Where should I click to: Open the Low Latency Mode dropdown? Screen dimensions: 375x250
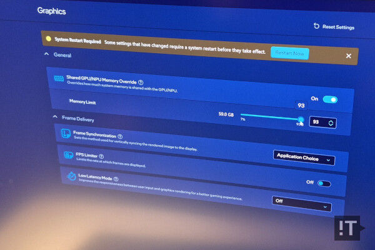point(301,202)
